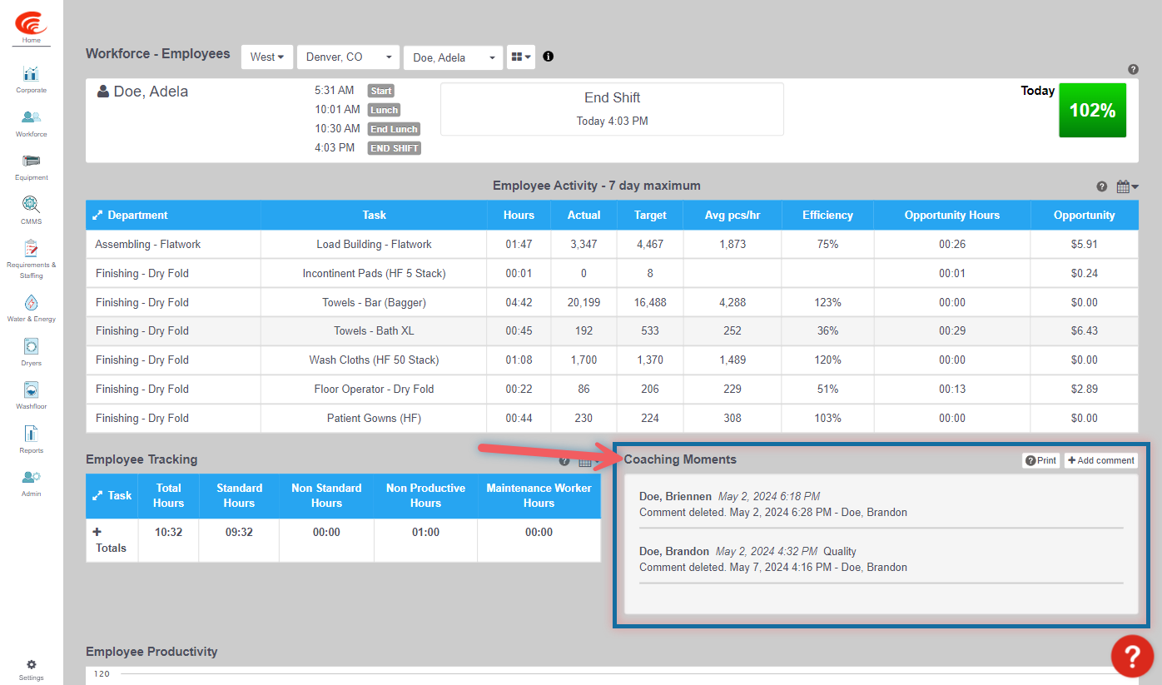
Task: Open Settings gear in the sidebar
Action: pyautogui.click(x=31, y=670)
